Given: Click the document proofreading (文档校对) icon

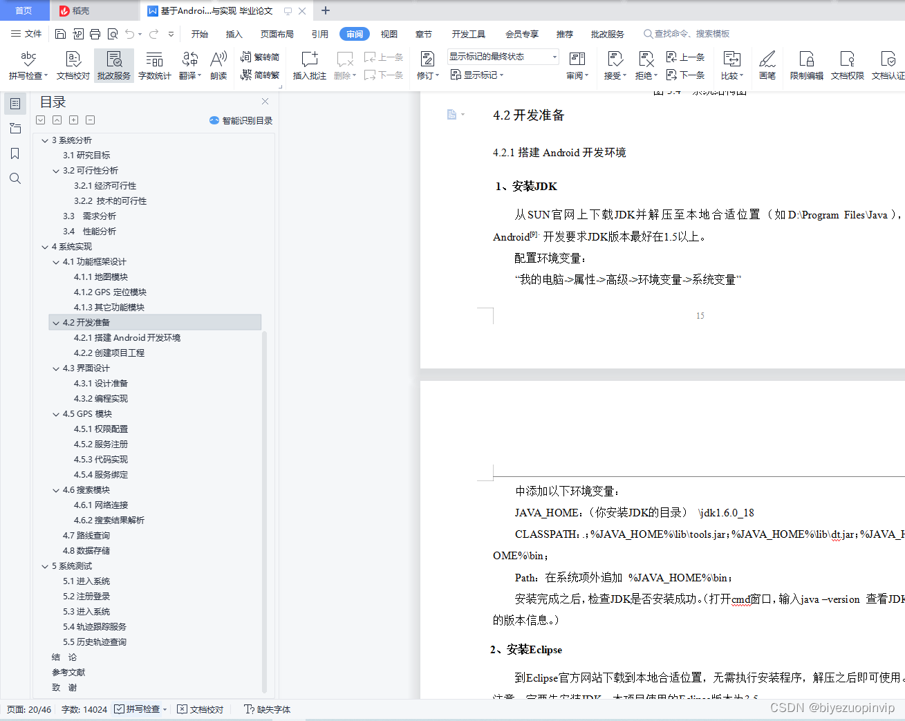Looking at the screenshot, I should 73,66.
